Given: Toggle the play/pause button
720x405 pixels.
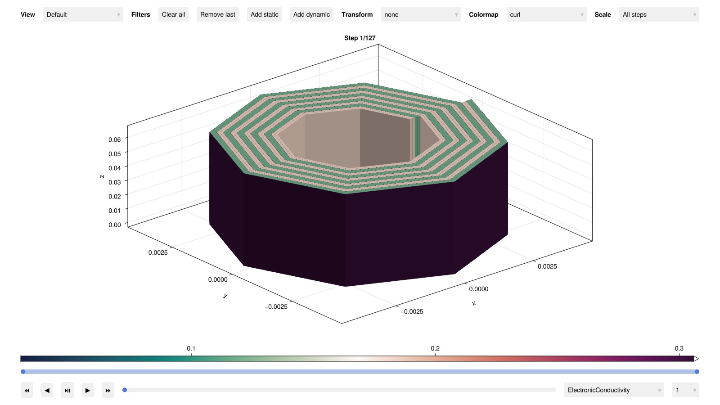Looking at the screenshot, I should pyautogui.click(x=67, y=390).
